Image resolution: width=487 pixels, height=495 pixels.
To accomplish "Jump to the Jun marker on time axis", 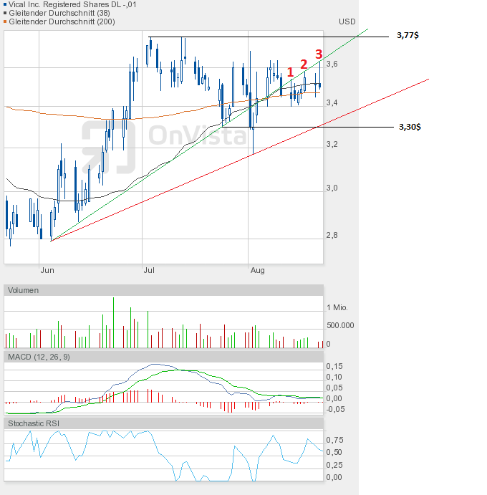I will coord(47,270).
